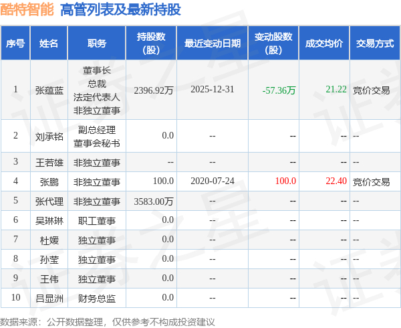Click the name 吴琳琳

tap(49, 221)
